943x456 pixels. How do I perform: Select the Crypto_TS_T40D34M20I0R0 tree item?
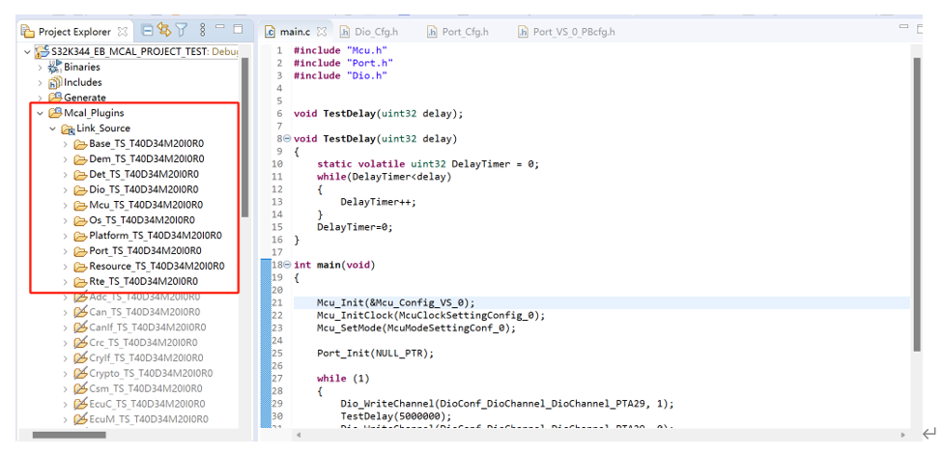[151, 374]
